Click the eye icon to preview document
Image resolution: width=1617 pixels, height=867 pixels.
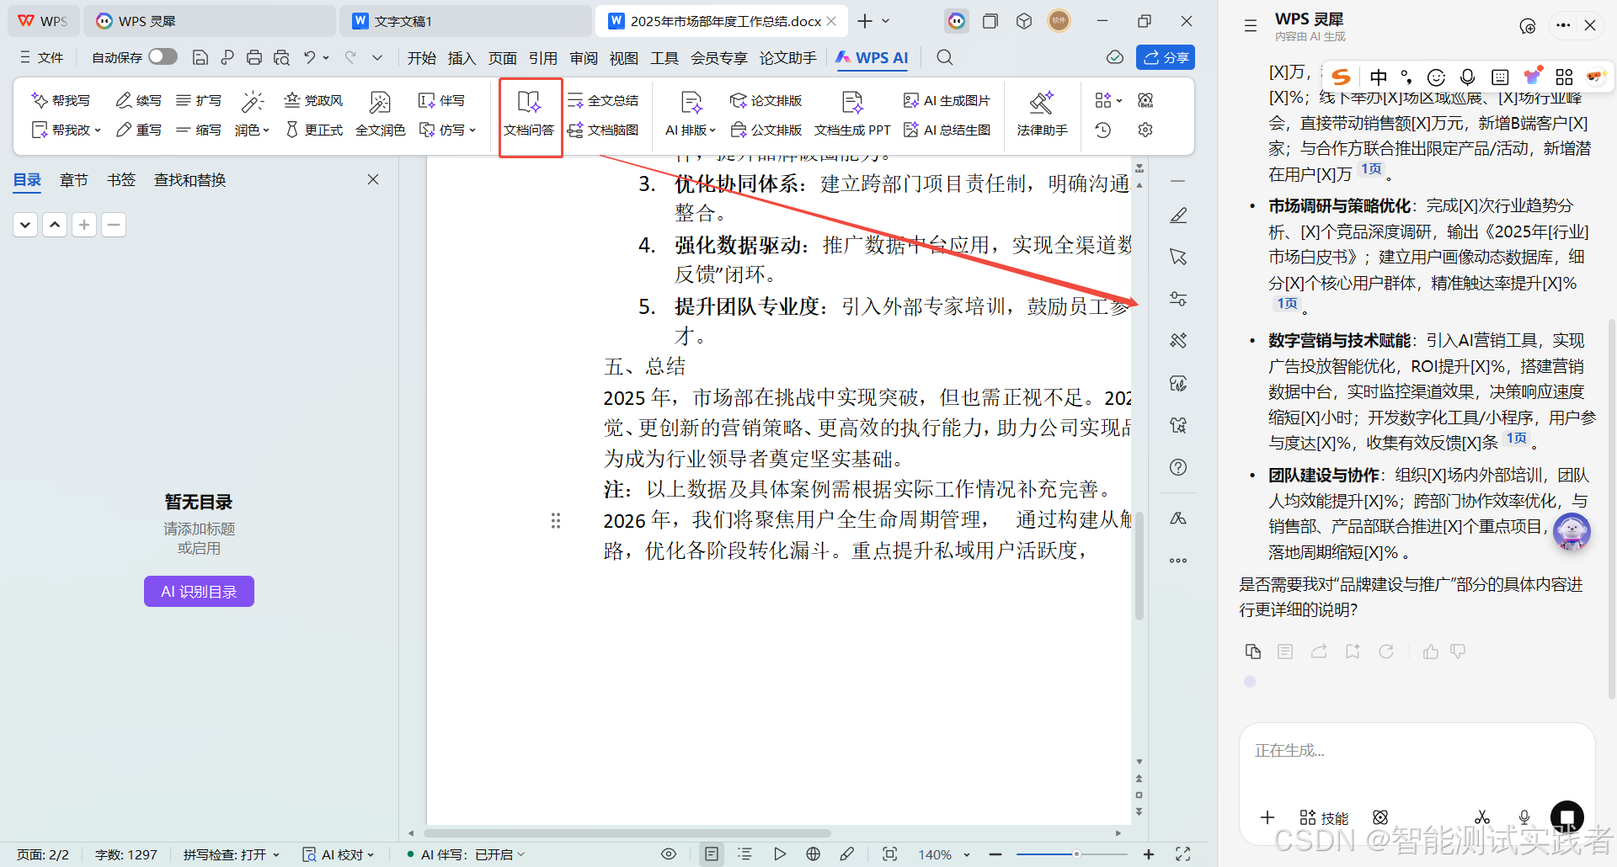pyautogui.click(x=669, y=854)
